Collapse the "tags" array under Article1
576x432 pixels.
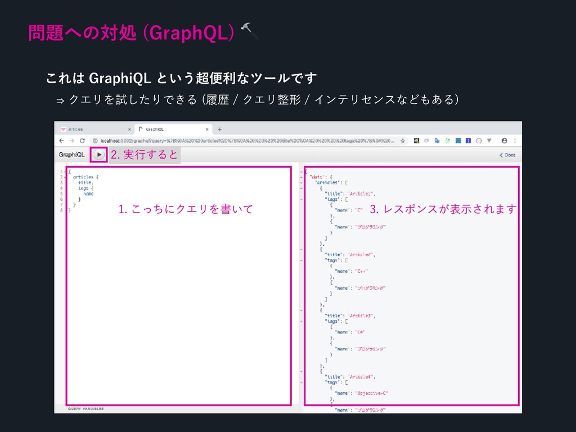(x=301, y=200)
